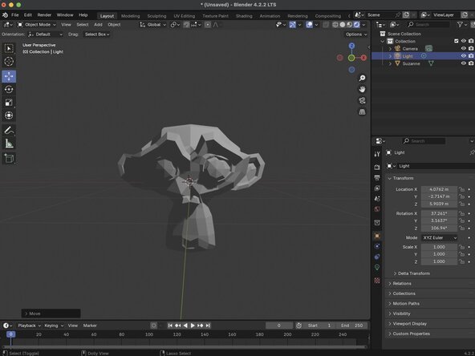Expand the Move operator panel

51,314
